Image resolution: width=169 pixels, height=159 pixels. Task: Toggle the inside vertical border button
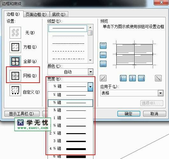[x=132, y=78]
